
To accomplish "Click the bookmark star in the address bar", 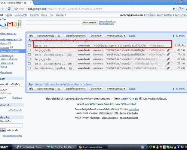I will tap(16, 9).
